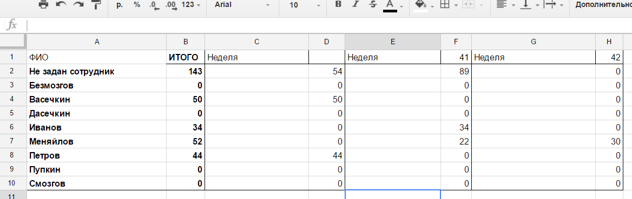Screen dimensions: 632x199
Task: Decrease decimal places
Action: pos(154,5)
